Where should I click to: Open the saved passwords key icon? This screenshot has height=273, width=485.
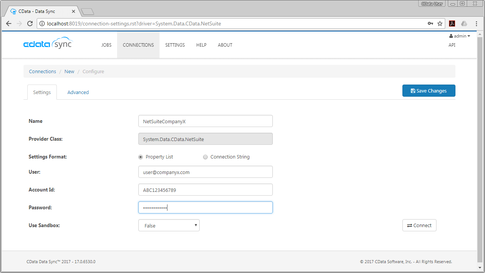[430, 24]
